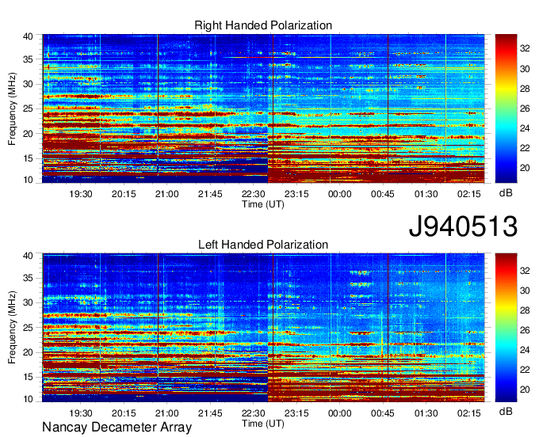
Task: Click the Left Handed Polarization title
Action: click(x=263, y=245)
